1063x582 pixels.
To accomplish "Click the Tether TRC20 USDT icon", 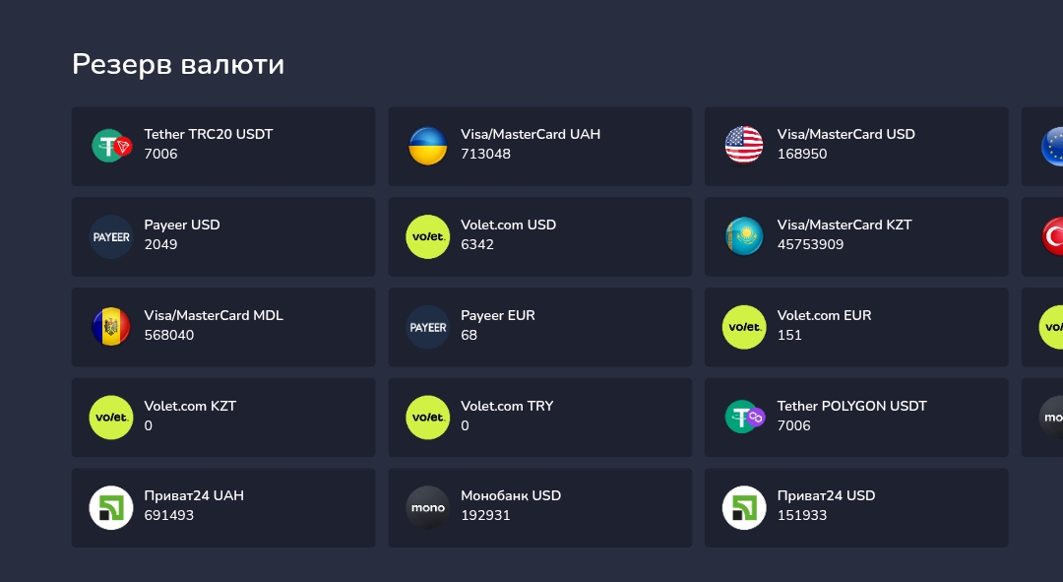I will tap(111, 146).
